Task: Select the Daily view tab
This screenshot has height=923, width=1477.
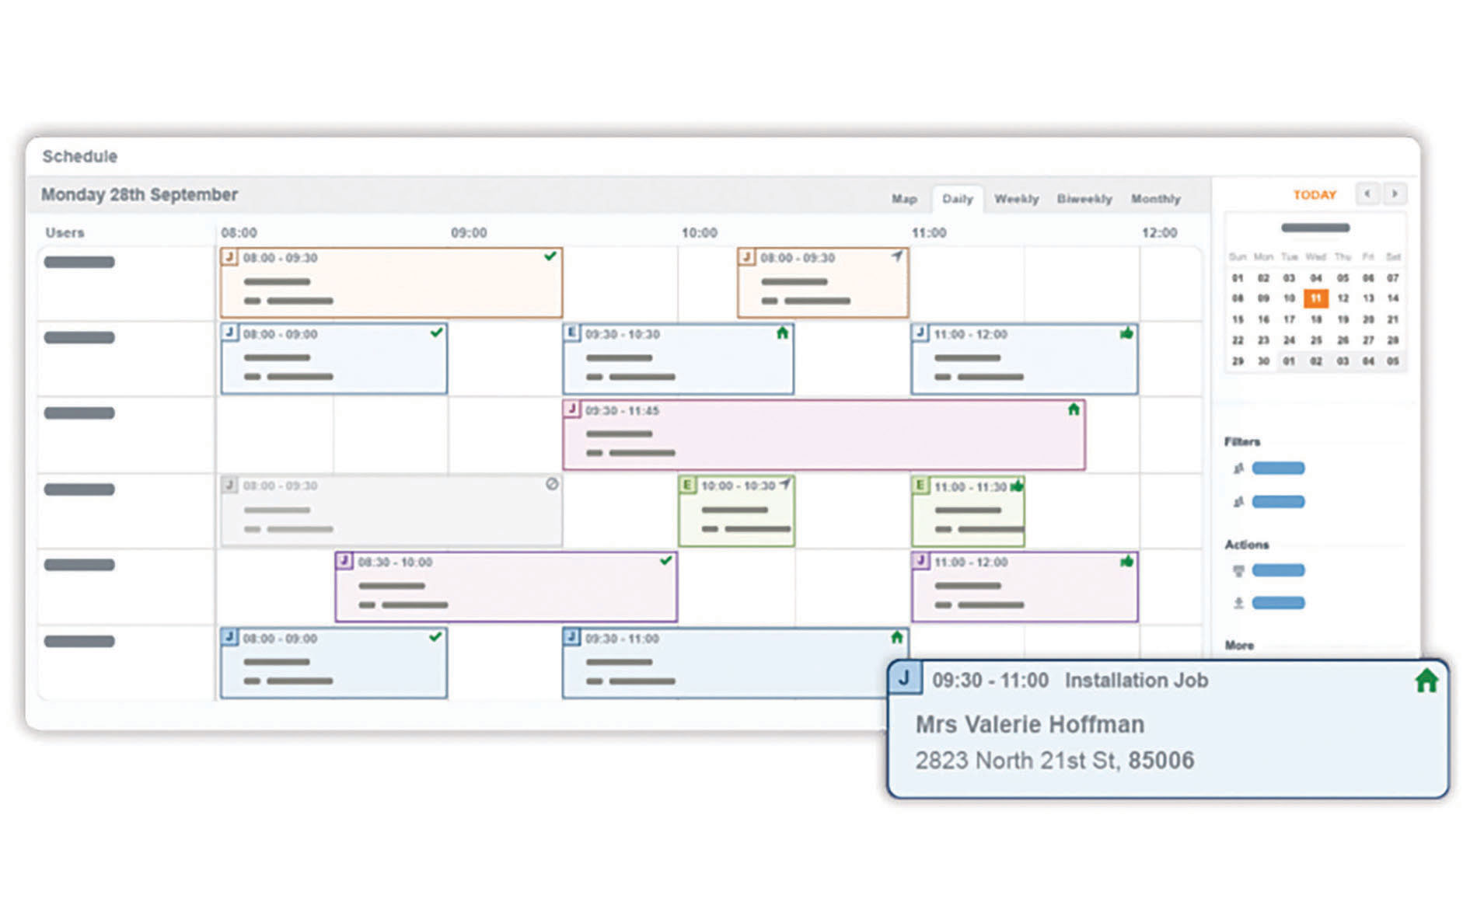Action: [x=957, y=199]
